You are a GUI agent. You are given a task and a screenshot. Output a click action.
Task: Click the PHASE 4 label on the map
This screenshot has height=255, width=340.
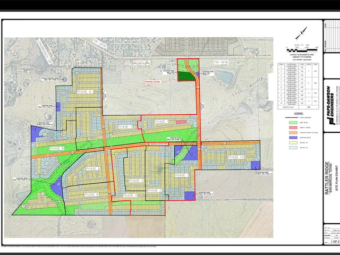tap(130, 195)
